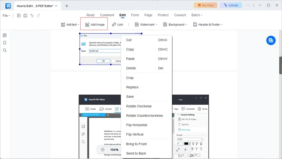Click the Undo arrow icon

(x=32, y=15)
